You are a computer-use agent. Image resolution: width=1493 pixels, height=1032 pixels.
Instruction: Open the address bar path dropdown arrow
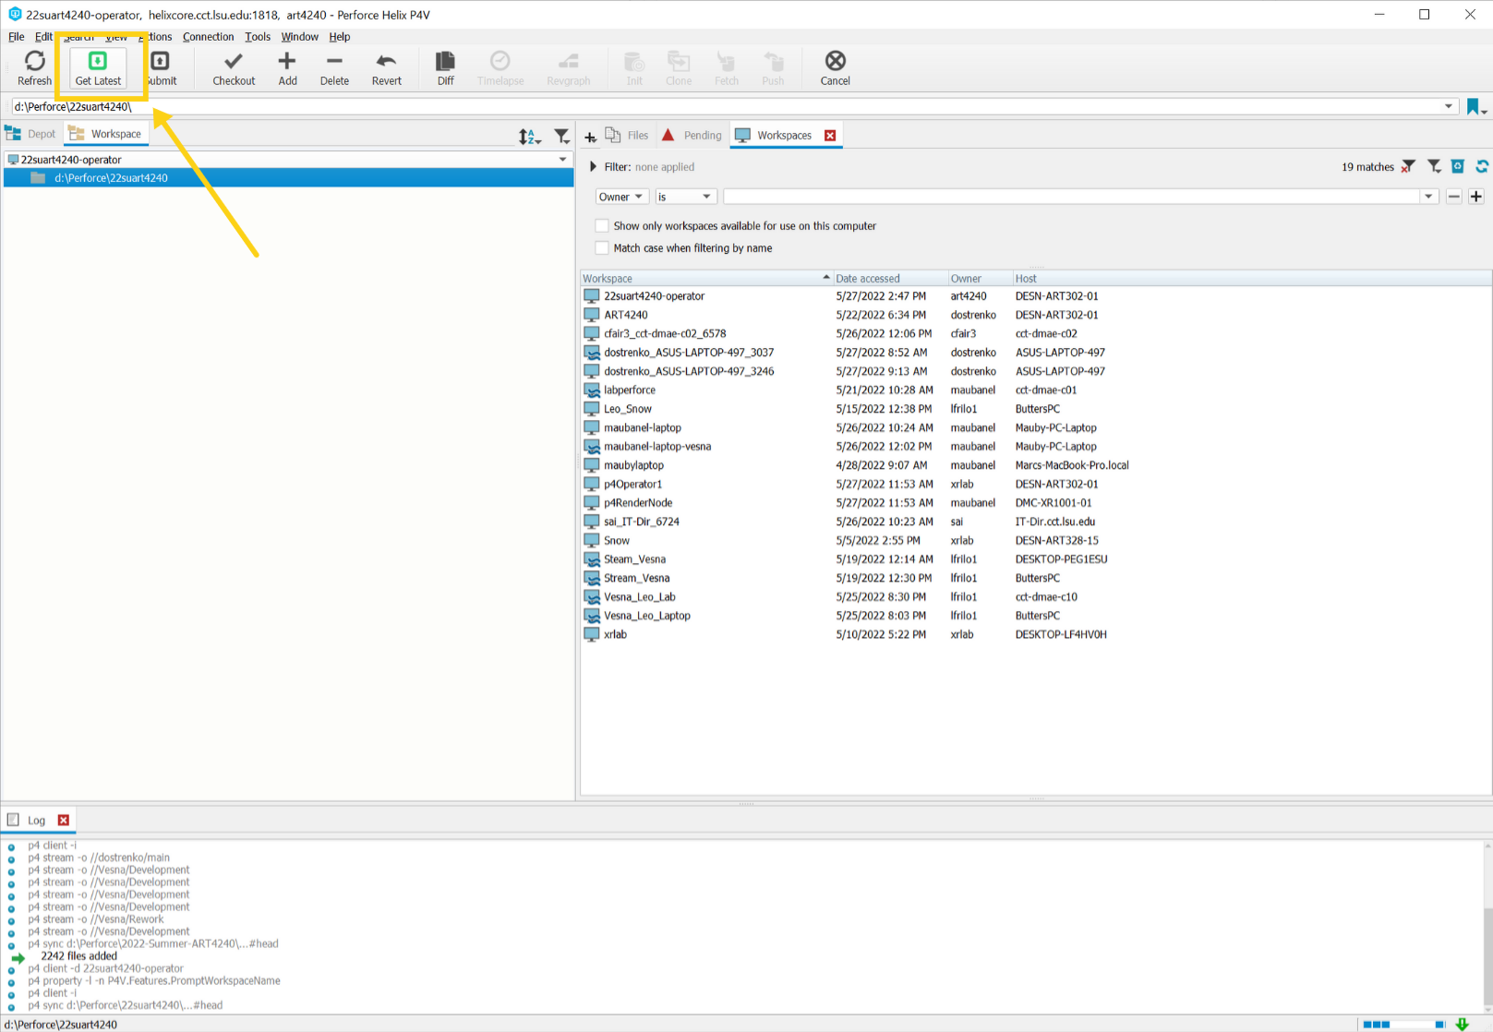[1448, 107]
